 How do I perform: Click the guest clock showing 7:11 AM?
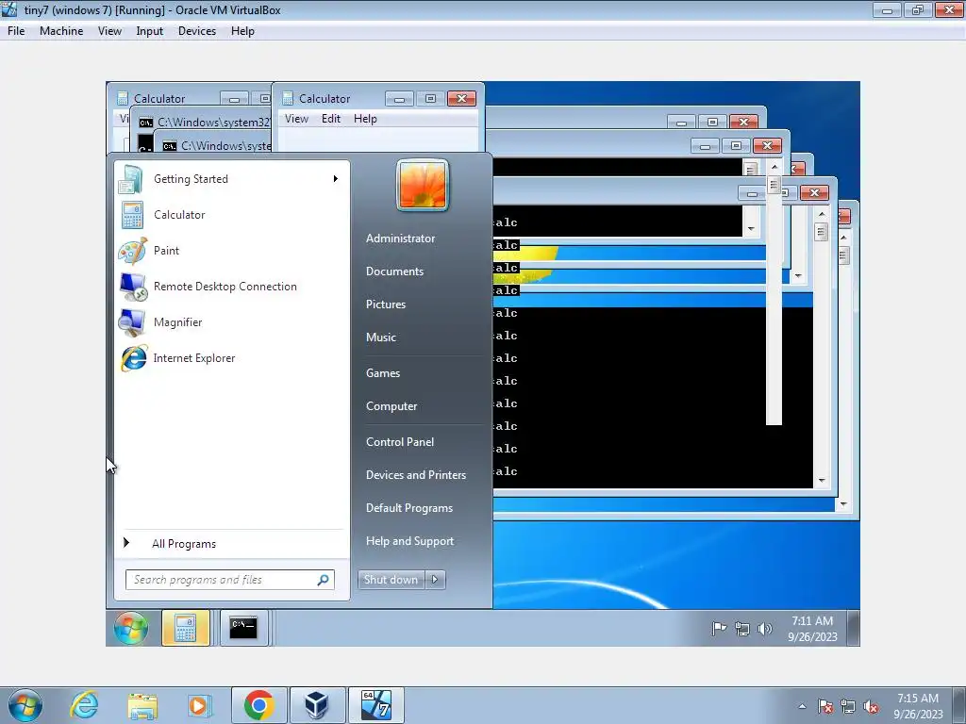(x=812, y=629)
